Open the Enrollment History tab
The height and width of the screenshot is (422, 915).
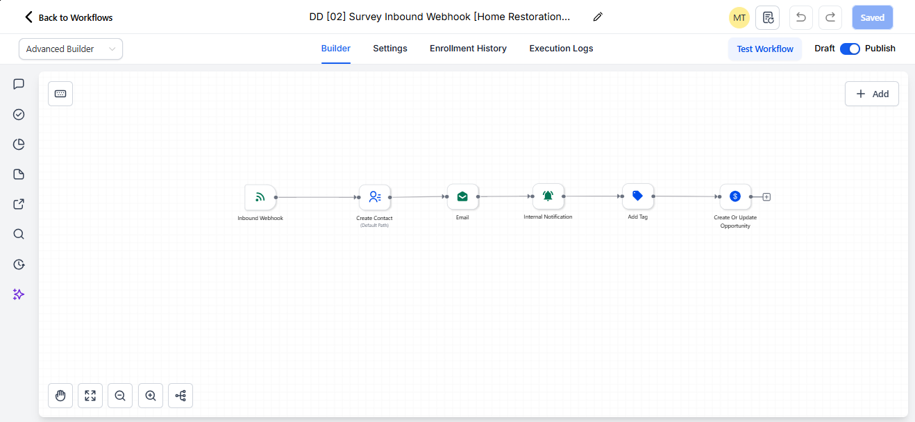click(x=468, y=49)
